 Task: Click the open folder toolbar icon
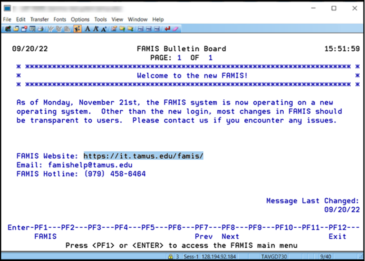point(16,29)
